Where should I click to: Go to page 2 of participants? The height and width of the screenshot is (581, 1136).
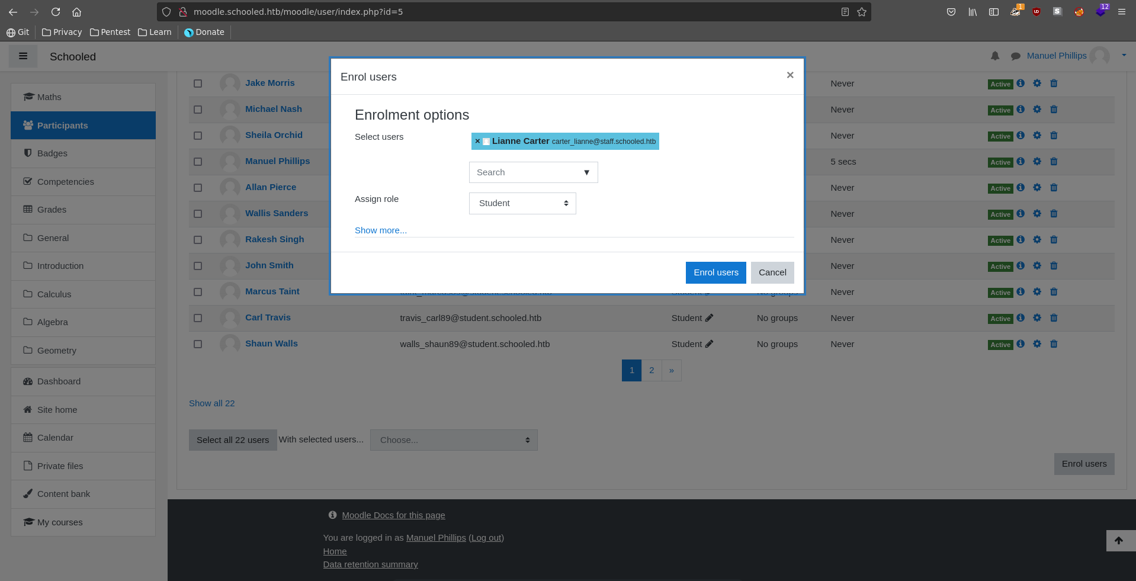(x=652, y=370)
